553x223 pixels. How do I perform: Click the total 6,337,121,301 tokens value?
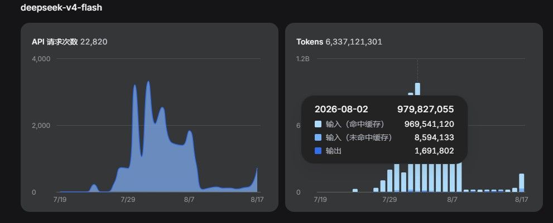point(354,42)
